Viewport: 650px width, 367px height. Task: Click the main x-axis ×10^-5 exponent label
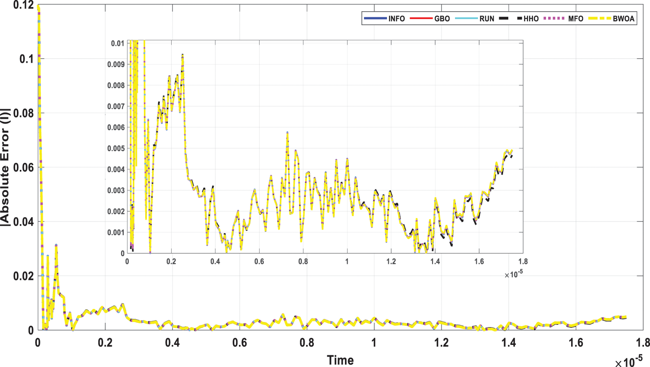[628, 361]
